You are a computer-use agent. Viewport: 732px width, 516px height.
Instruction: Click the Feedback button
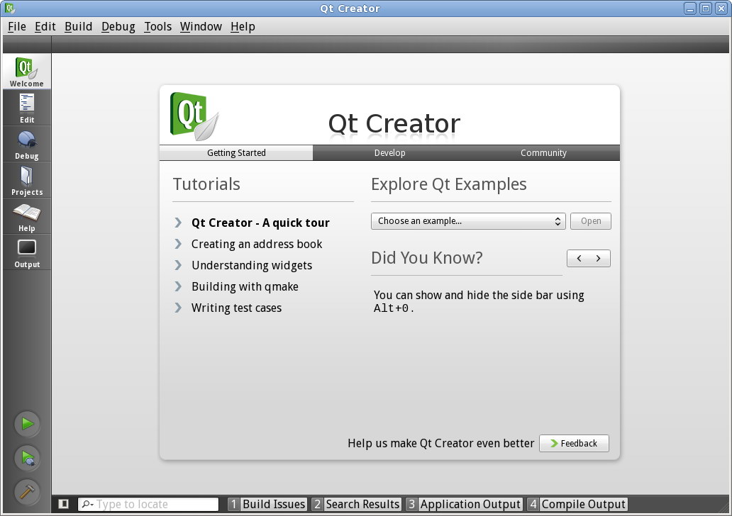click(x=575, y=443)
